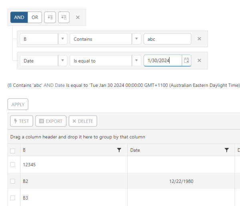
Task: Open the Date column filter menu
Action: point(227,150)
